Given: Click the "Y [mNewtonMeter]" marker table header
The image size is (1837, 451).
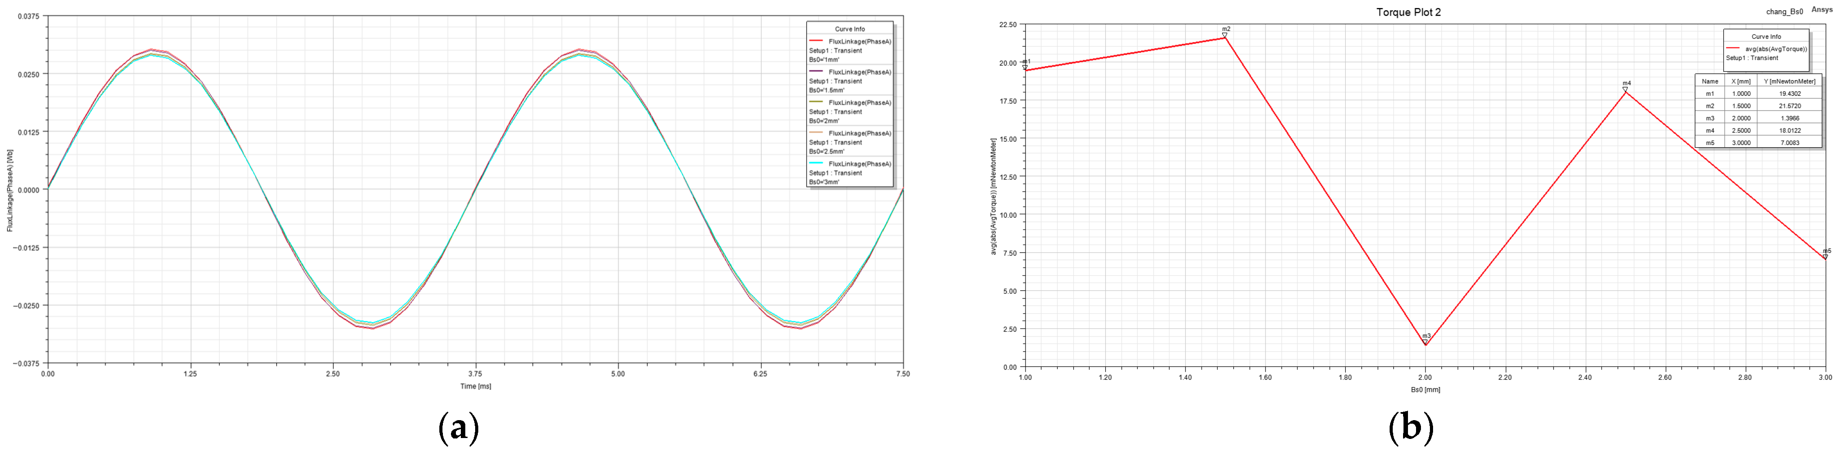Looking at the screenshot, I should pyautogui.click(x=1789, y=81).
